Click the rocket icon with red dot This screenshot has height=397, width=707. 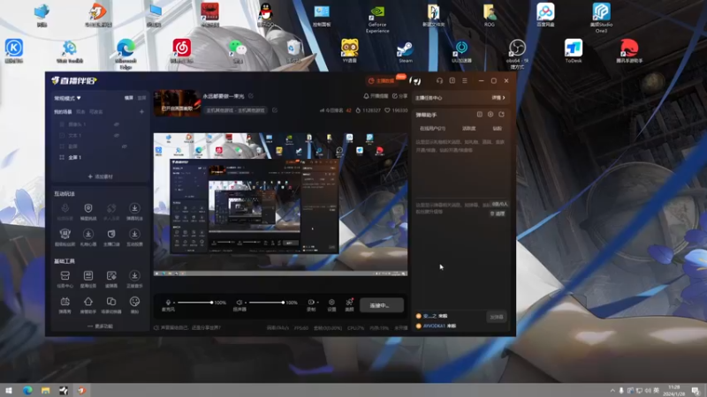click(349, 302)
